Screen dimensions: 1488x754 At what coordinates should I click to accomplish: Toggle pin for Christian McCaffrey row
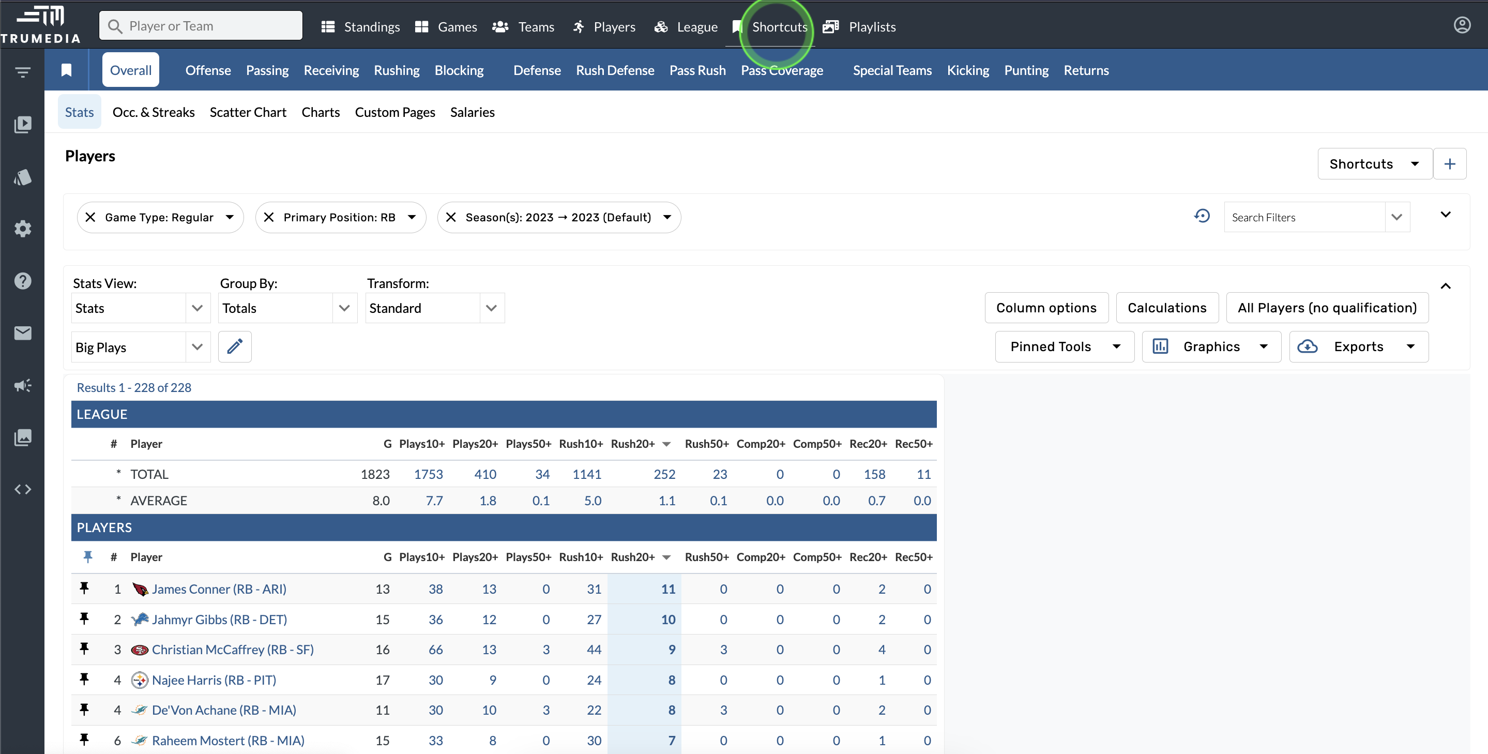pos(84,649)
